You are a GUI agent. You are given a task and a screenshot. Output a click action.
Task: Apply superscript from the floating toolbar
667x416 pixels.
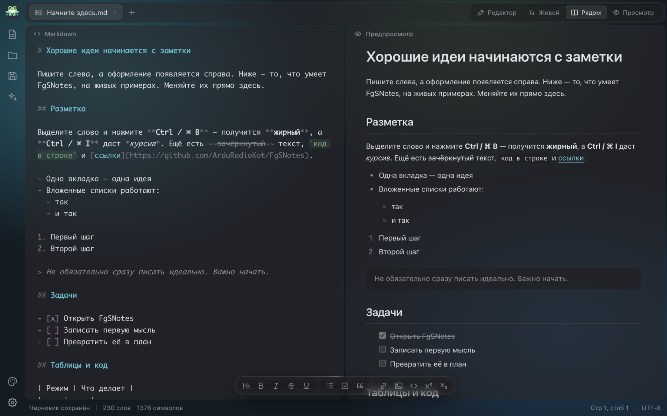tap(429, 386)
